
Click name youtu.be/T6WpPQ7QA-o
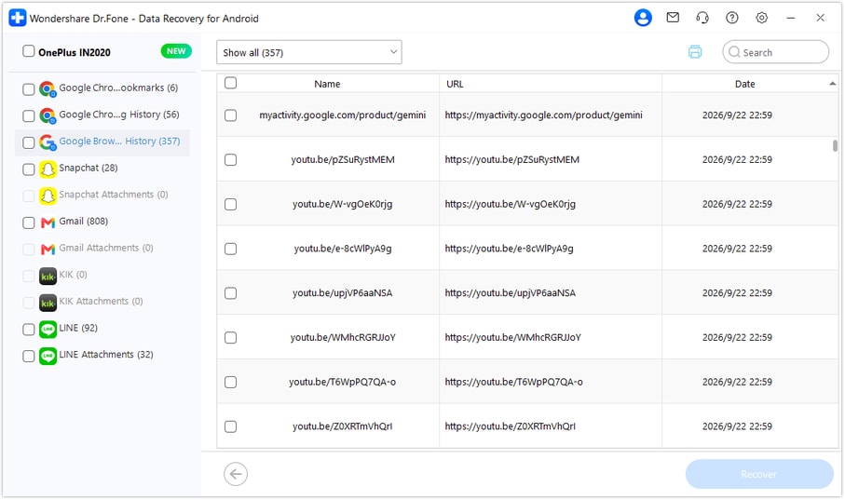click(x=342, y=382)
